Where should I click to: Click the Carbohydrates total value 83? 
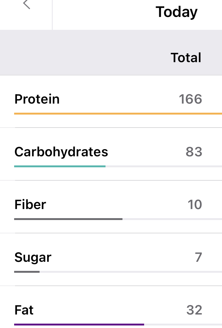tap(194, 152)
